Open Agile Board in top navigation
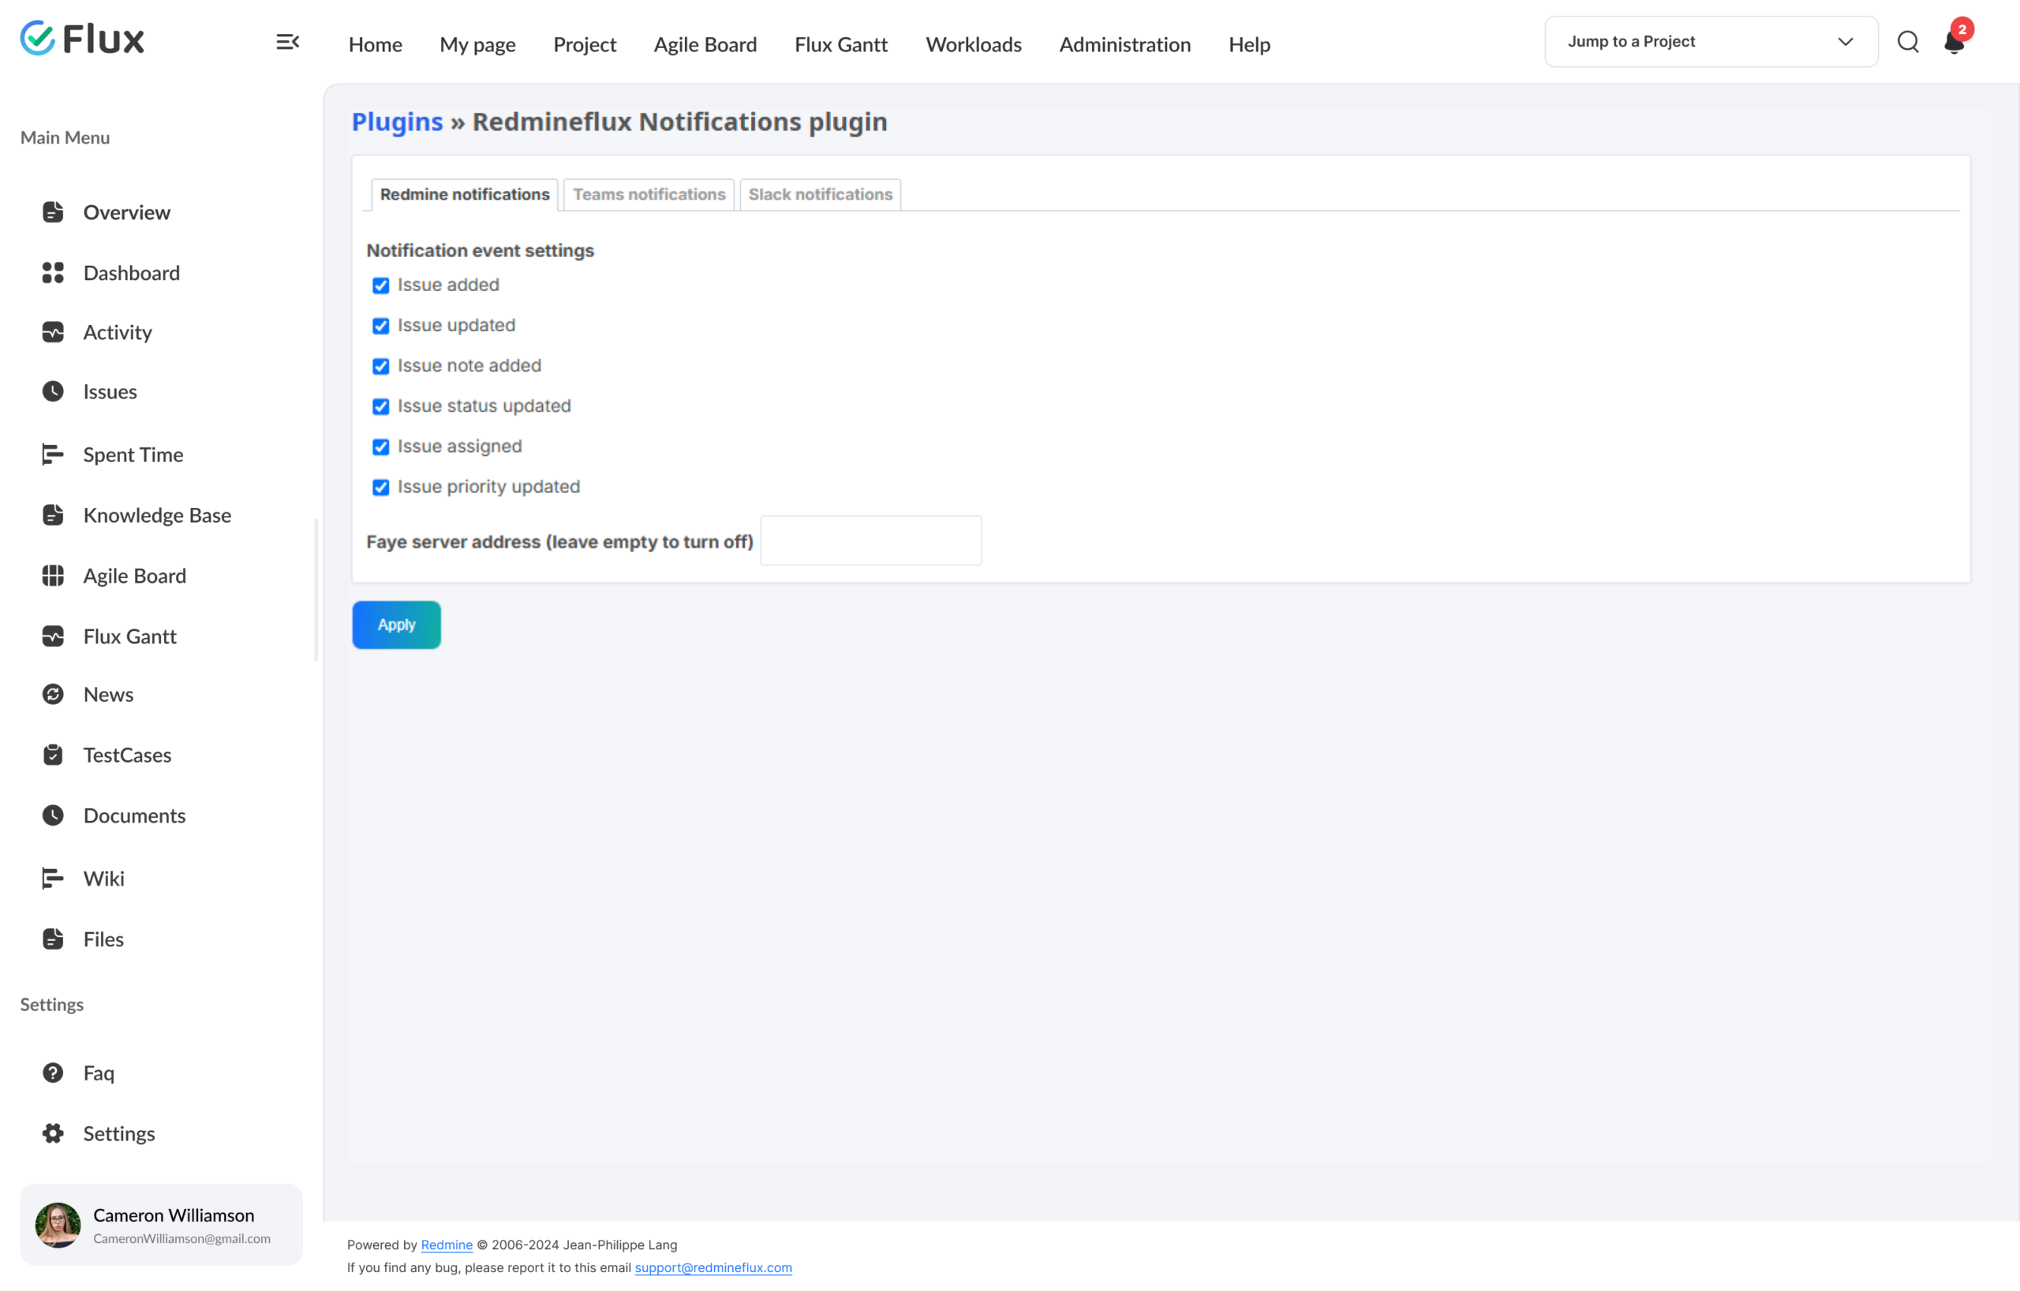The height and width of the screenshot is (1291, 2020). pyautogui.click(x=705, y=44)
